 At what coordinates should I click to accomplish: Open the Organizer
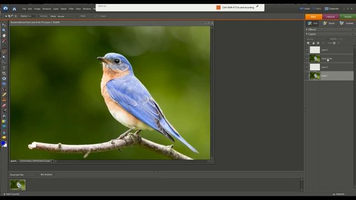[332, 9]
